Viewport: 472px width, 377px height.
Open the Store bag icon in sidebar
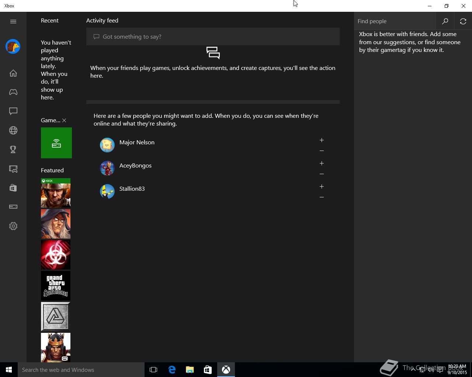point(13,188)
